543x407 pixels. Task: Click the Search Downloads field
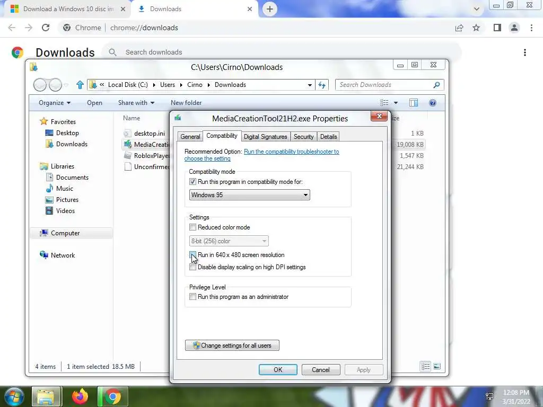click(389, 85)
